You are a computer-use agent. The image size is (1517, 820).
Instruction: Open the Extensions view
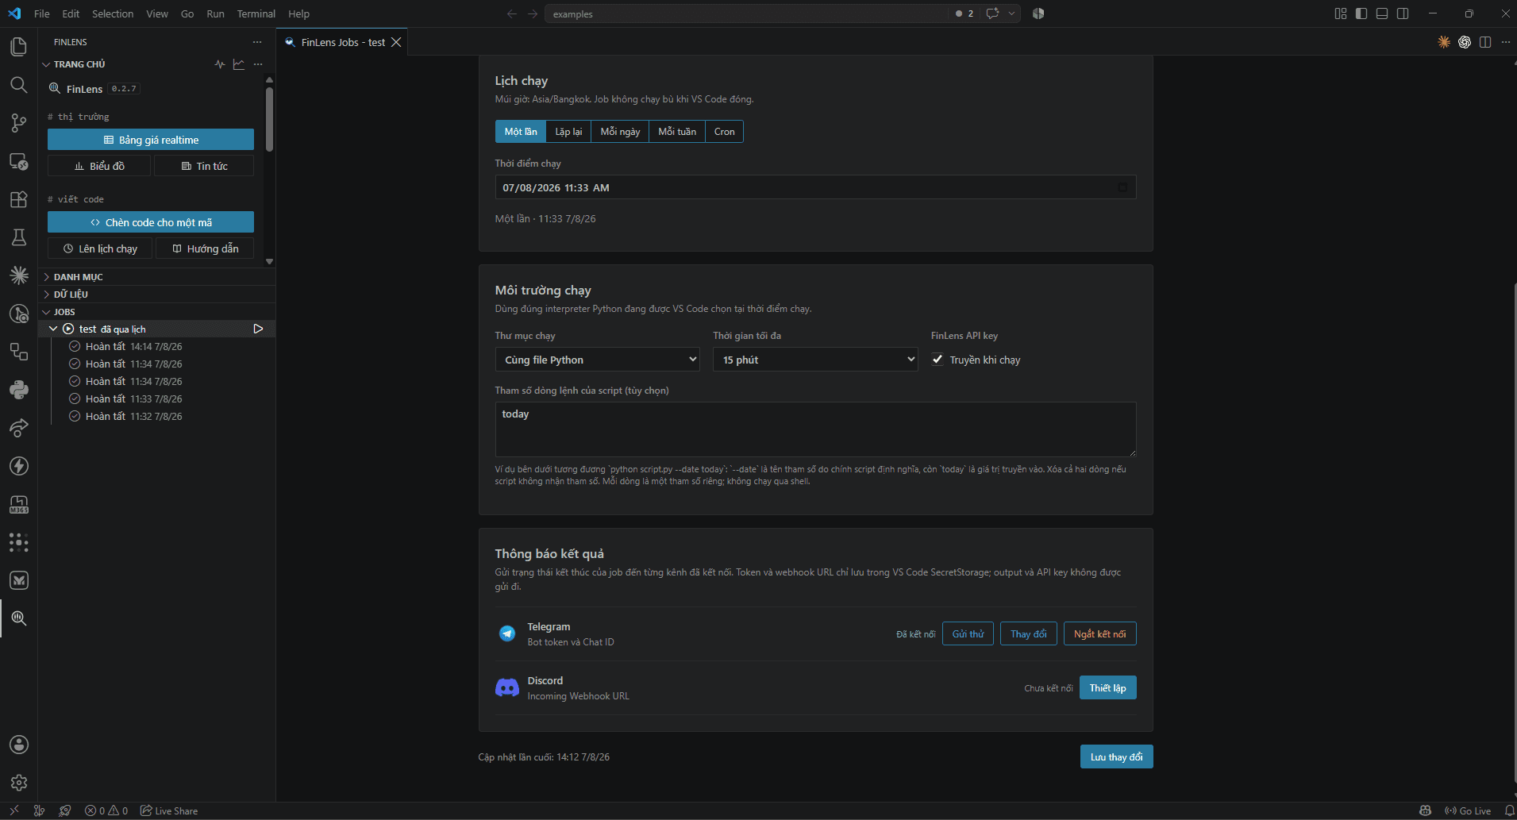(18, 199)
